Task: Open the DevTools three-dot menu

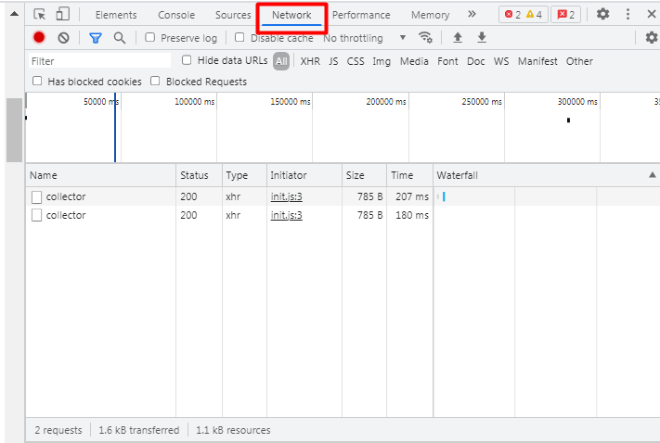Action: click(x=628, y=14)
